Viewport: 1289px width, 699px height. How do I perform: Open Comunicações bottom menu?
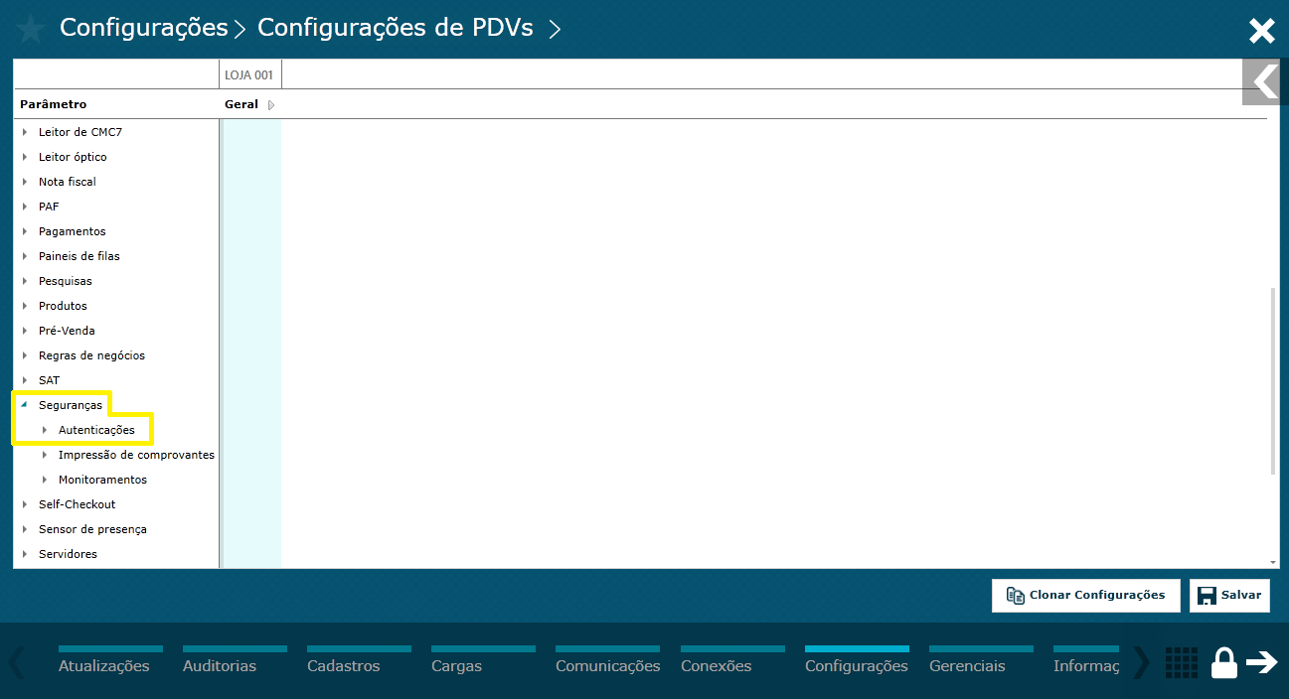coord(608,662)
